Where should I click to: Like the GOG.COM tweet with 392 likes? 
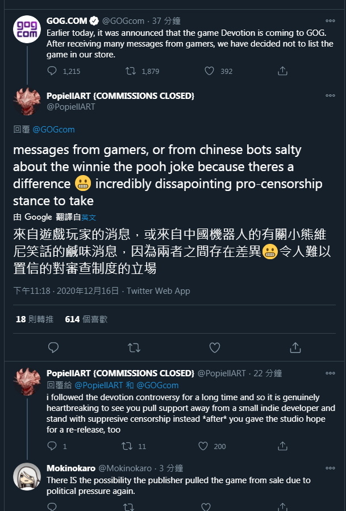pyautogui.click(x=209, y=70)
